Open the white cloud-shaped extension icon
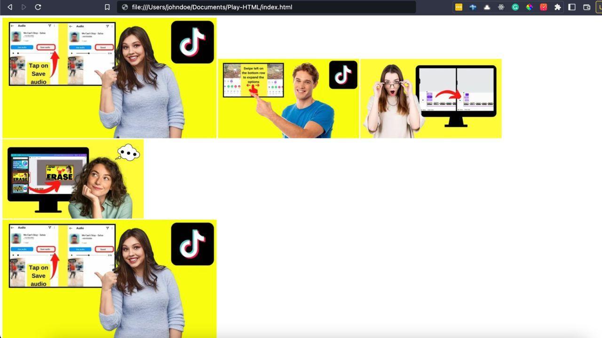The height and width of the screenshot is (338, 602). coord(487,7)
